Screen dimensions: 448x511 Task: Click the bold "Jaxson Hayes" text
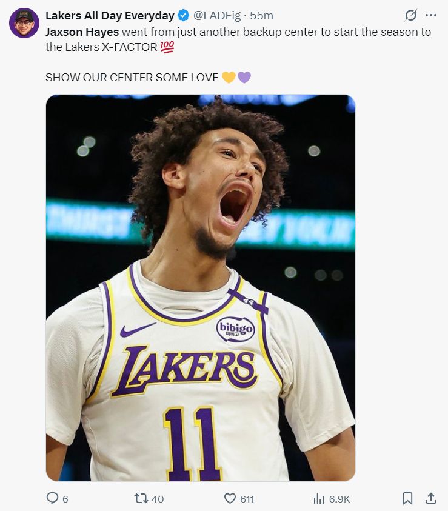point(82,32)
